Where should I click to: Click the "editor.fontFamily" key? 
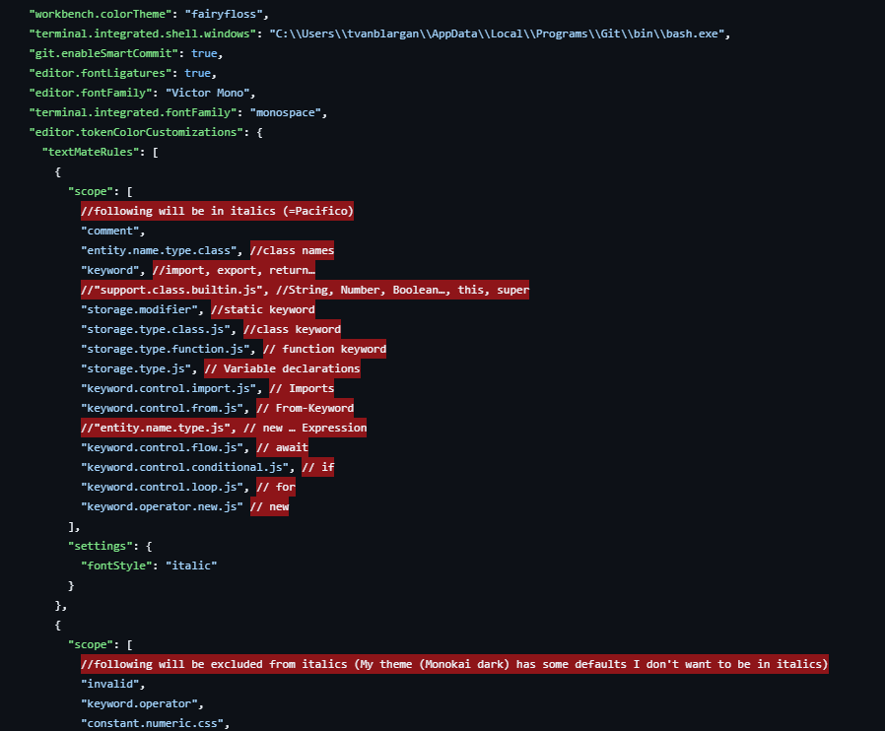(x=91, y=93)
